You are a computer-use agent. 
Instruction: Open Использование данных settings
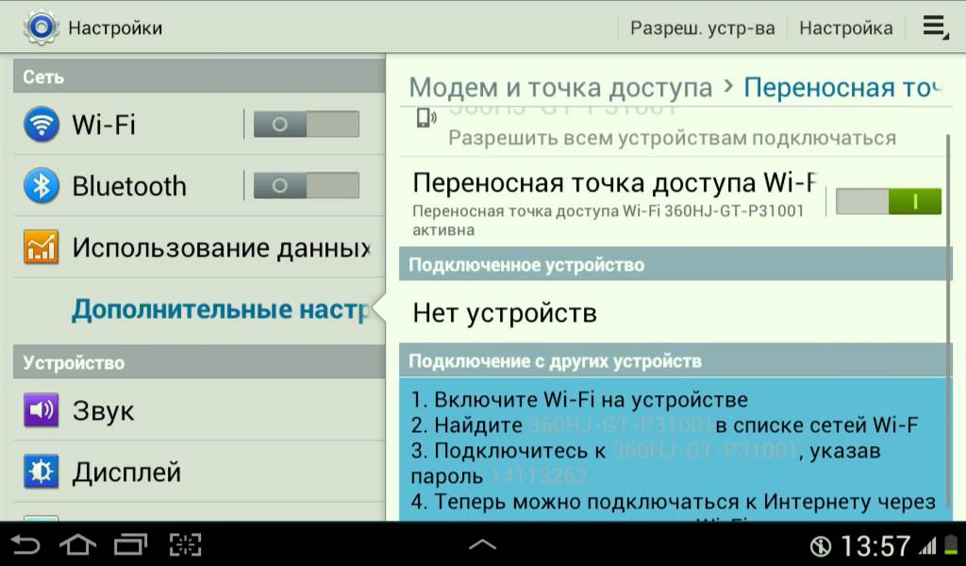(x=199, y=247)
